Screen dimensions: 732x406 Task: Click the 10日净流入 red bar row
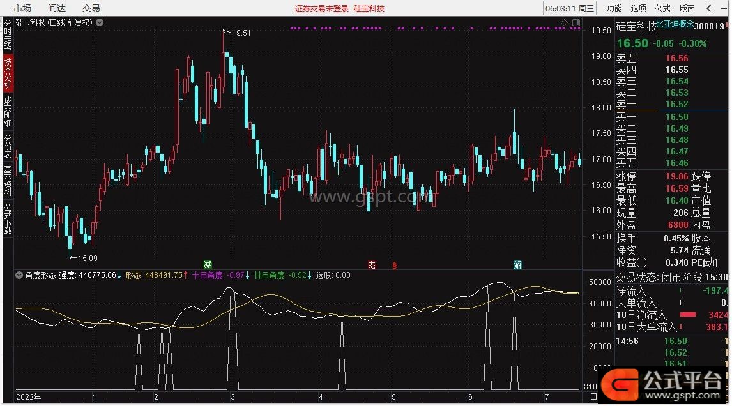point(671,315)
